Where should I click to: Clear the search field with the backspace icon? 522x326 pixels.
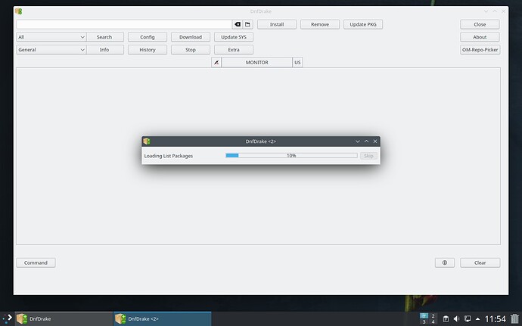(x=238, y=24)
